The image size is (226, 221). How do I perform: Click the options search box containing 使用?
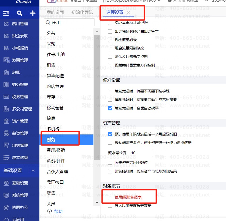coord(69,22)
